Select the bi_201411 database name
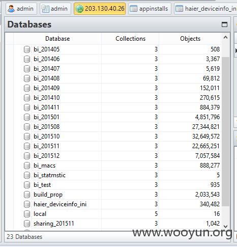The height and width of the screenshot is (247, 237). click(46, 107)
